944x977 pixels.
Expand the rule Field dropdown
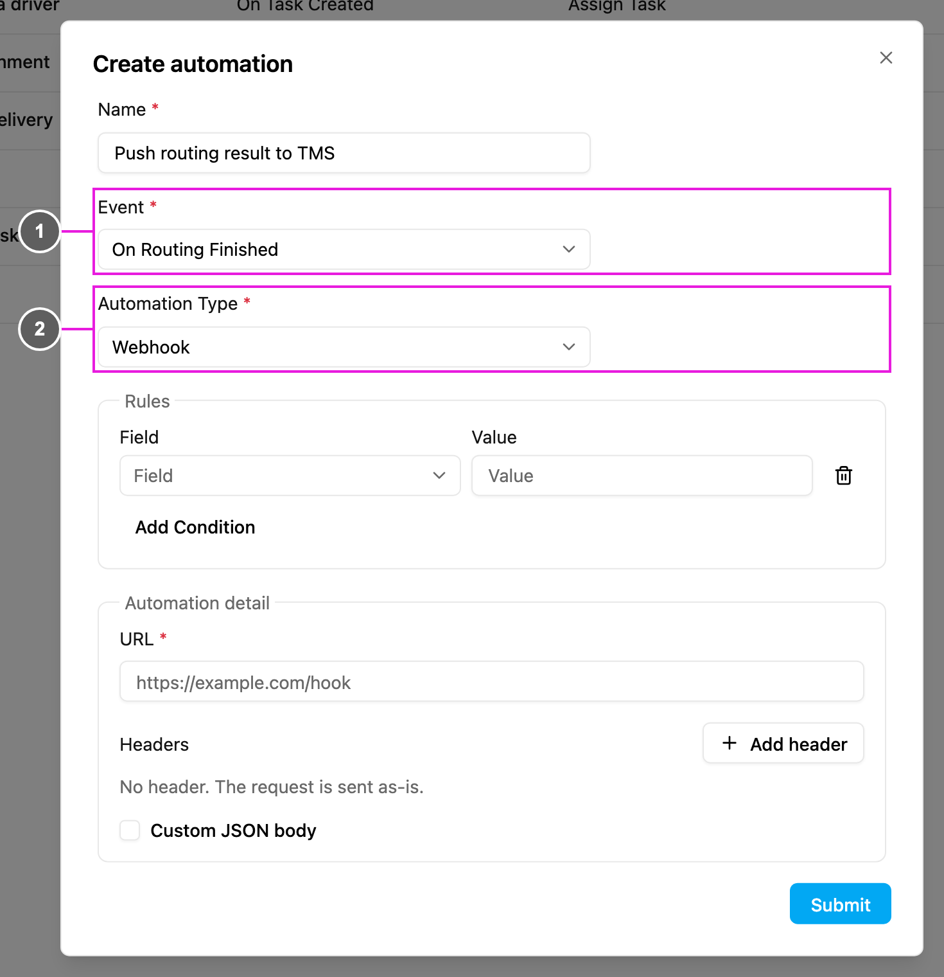[290, 476]
